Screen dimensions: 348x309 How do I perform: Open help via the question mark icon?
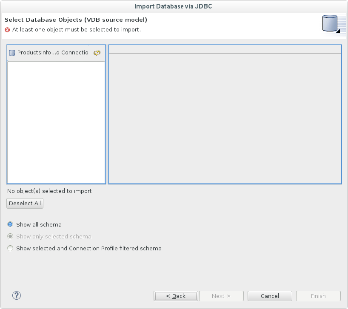click(17, 295)
